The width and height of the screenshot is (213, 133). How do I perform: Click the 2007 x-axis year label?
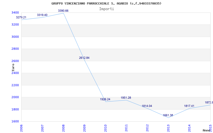[42, 128]
